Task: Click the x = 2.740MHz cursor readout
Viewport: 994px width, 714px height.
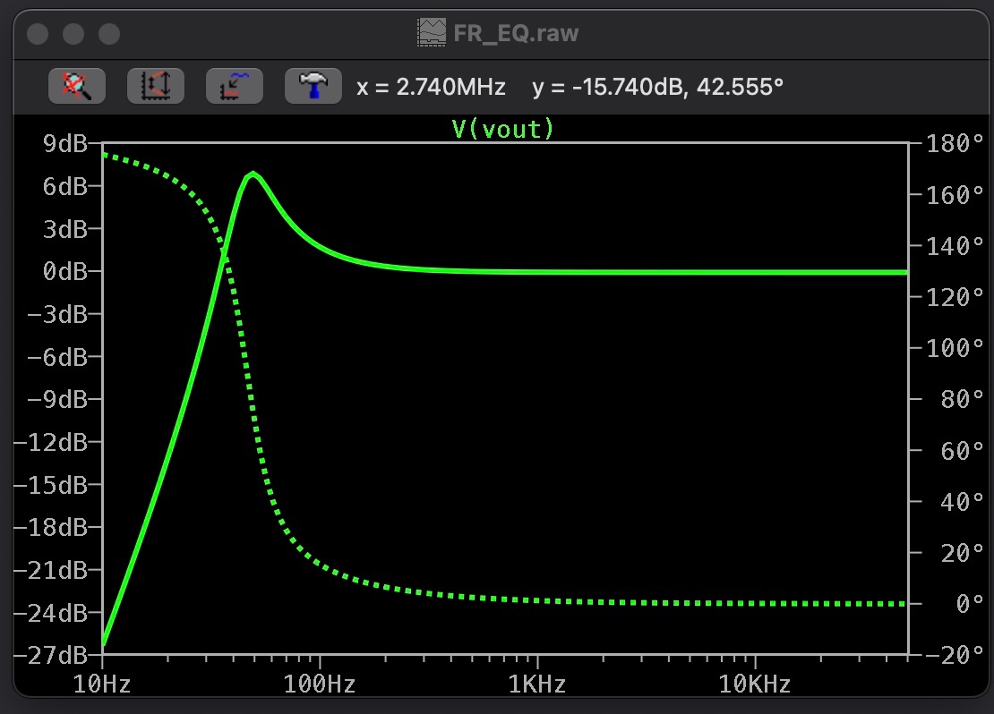Action: (x=431, y=87)
